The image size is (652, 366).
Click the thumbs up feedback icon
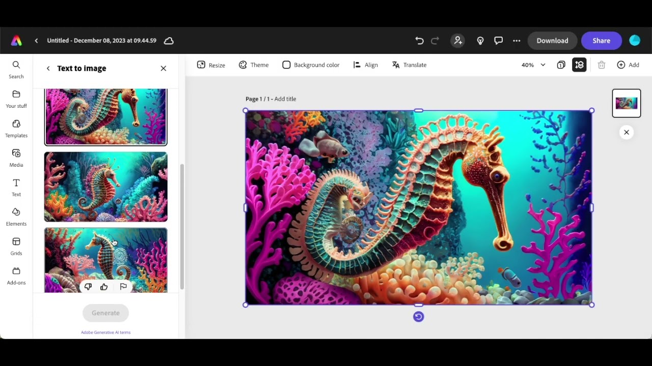(104, 287)
